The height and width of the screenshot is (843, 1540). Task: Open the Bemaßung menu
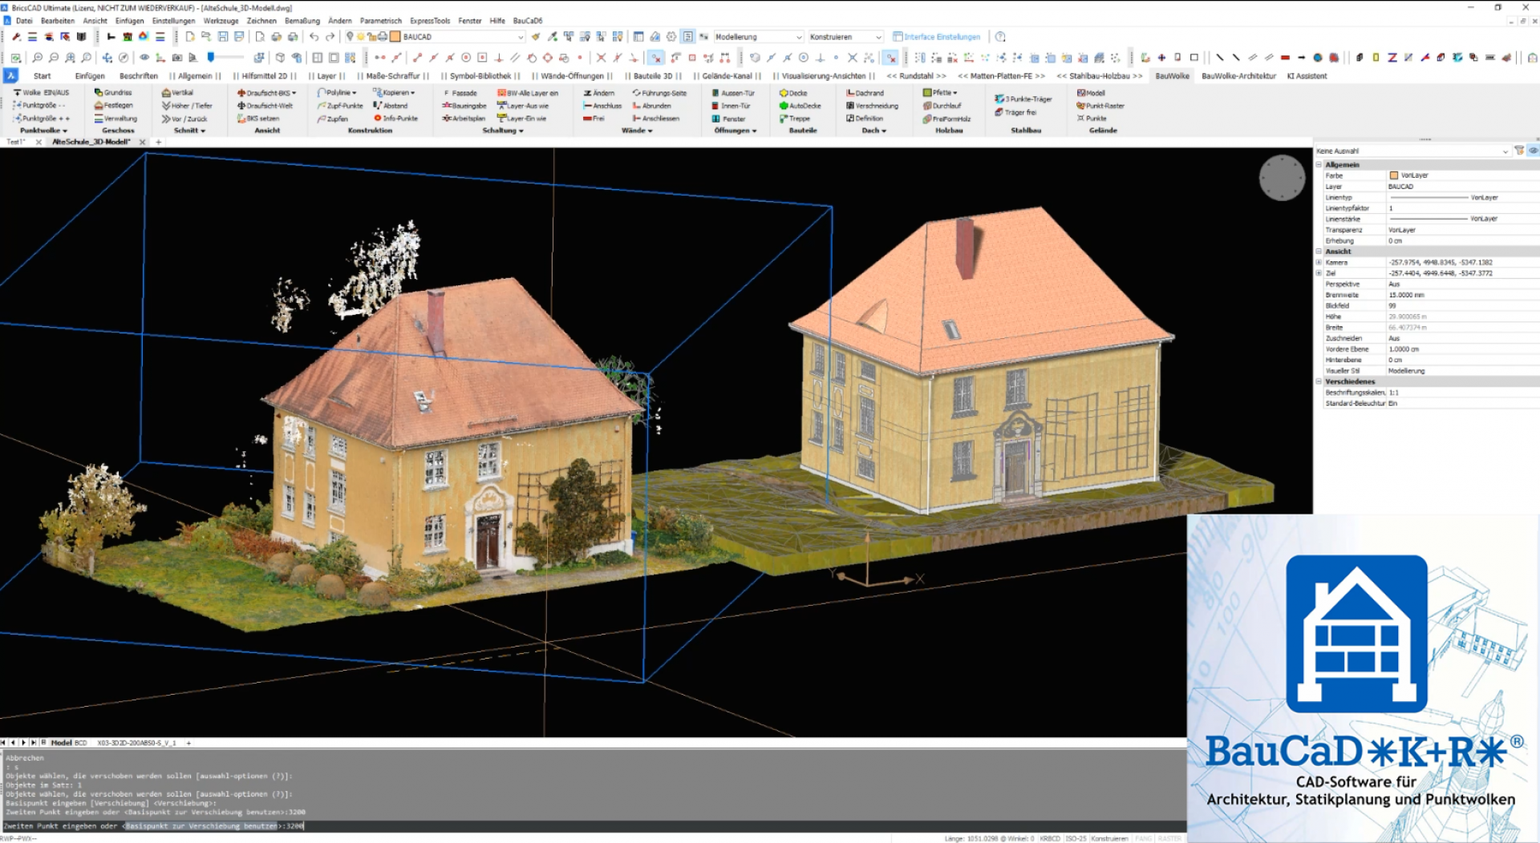pyautogui.click(x=302, y=21)
